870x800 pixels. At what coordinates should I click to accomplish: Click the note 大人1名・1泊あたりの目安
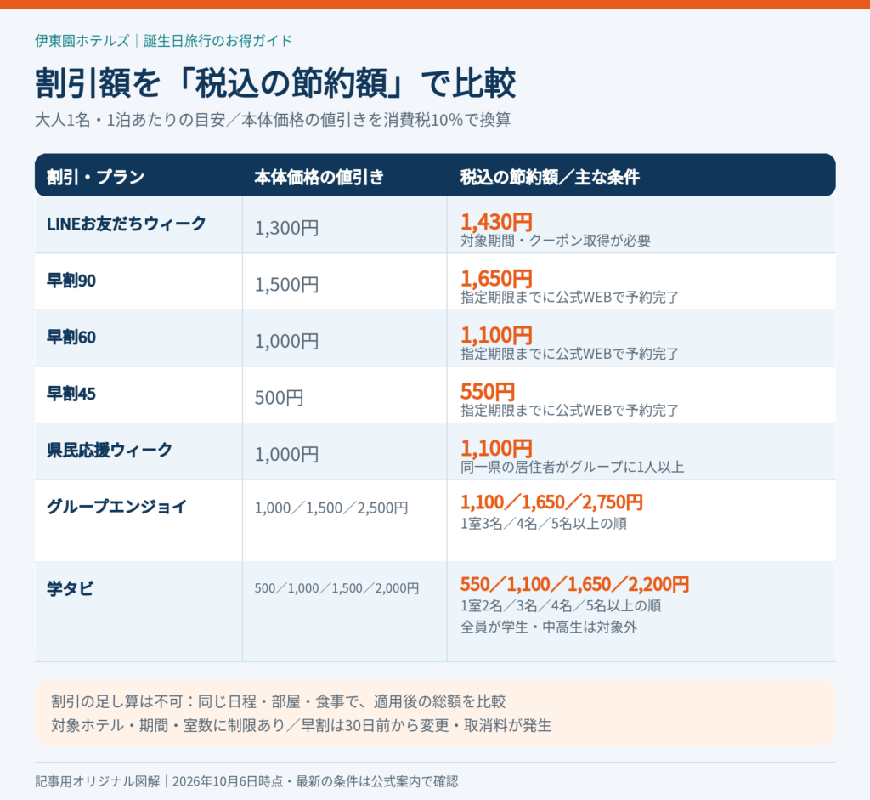click(130, 120)
